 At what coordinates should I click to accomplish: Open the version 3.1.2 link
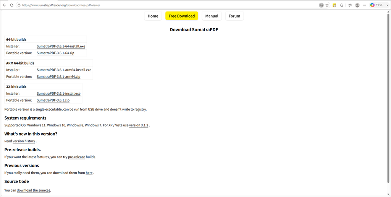tap(139, 125)
